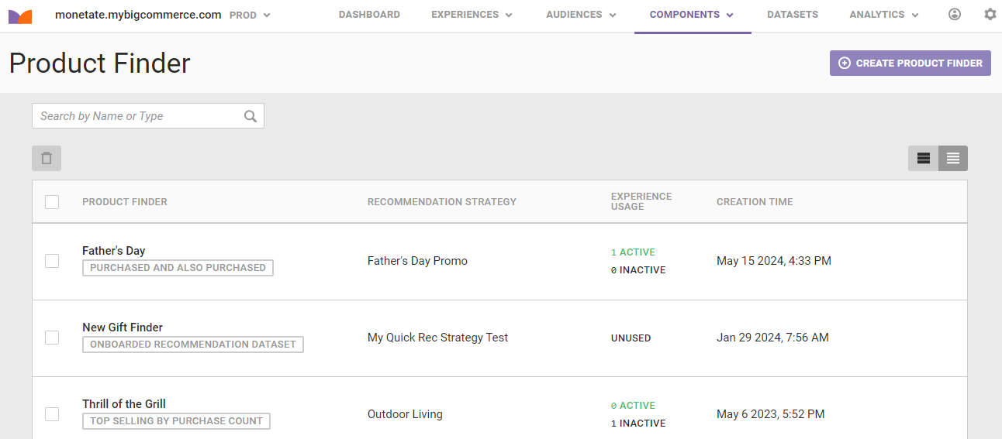
Task: Switch to the expanded list view icon
Action: pos(923,158)
